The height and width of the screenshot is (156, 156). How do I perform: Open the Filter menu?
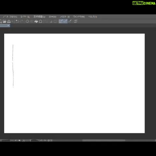pyautogui.click(x=65, y=17)
